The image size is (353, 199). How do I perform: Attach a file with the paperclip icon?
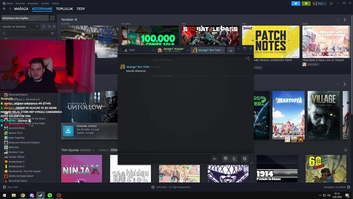tap(234, 159)
